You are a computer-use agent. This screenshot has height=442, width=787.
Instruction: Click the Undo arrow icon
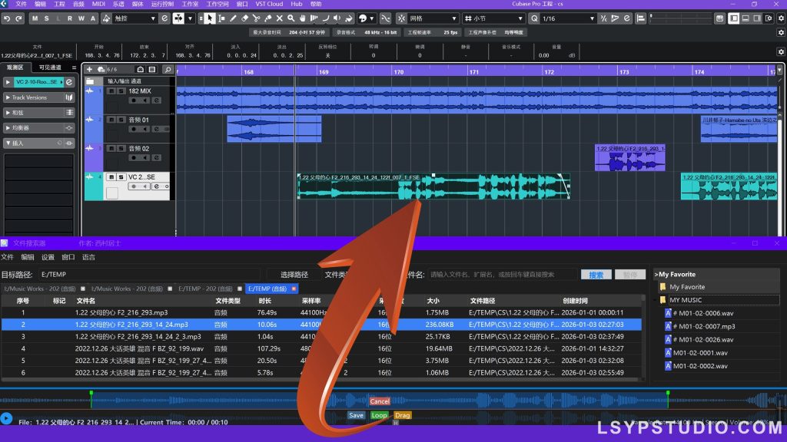(7, 18)
